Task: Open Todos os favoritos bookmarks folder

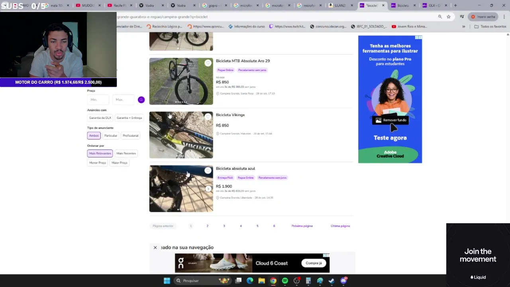Action: pos(490,27)
